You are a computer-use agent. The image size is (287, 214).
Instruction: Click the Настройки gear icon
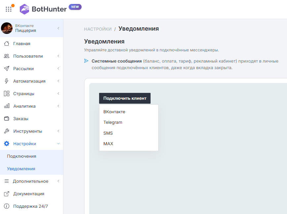7,144
